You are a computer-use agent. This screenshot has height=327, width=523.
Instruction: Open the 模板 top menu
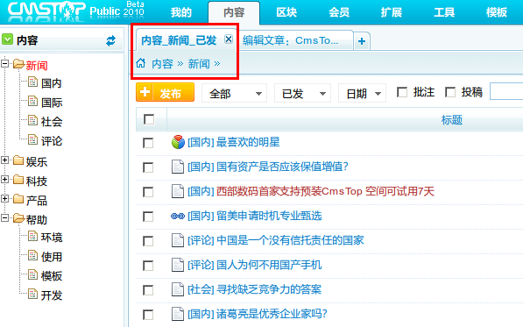[x=497, y=12]
